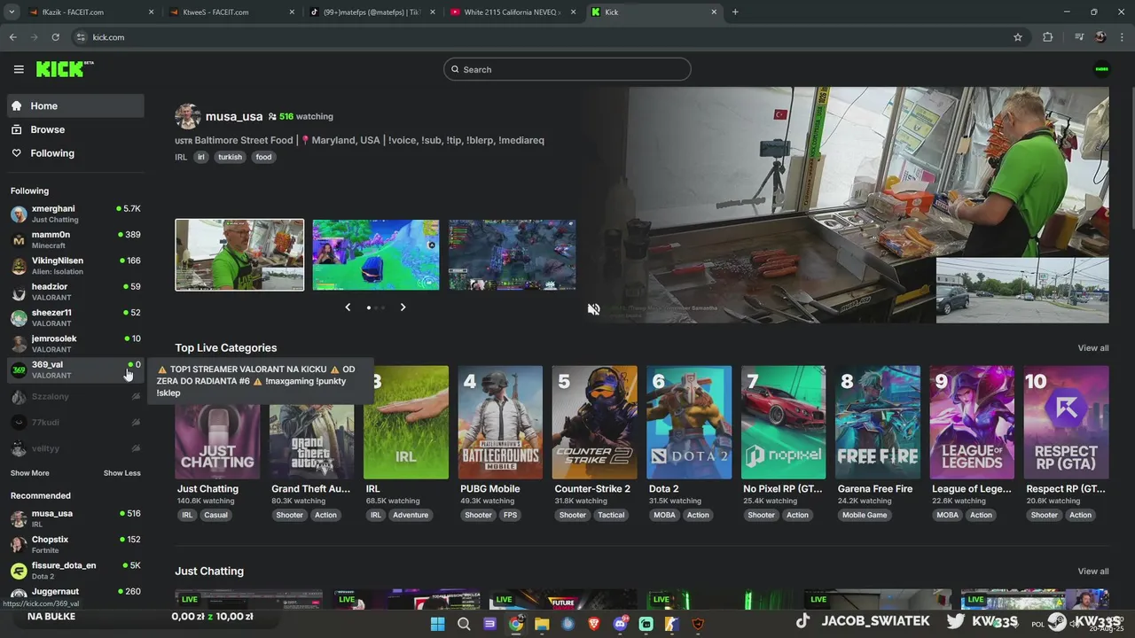Reload the page
The image size is (1135, 638).
coord(55,37)
